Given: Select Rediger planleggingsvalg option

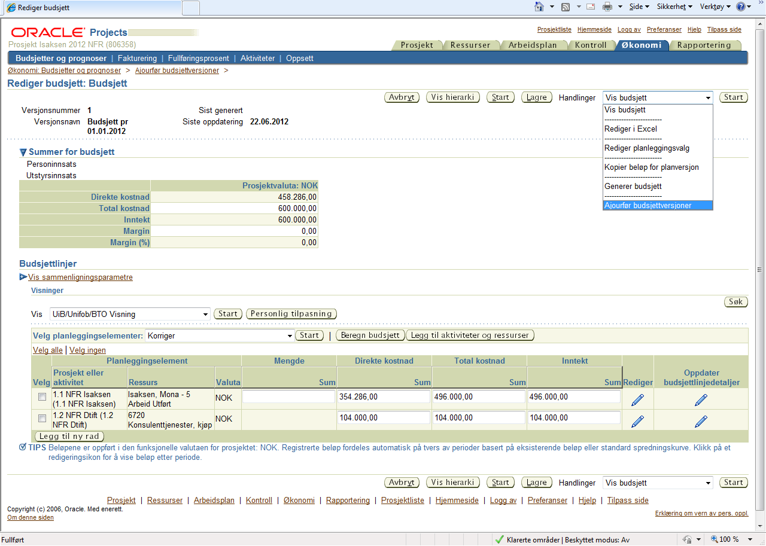Looking at the screenshot, I should coord(658,148).
